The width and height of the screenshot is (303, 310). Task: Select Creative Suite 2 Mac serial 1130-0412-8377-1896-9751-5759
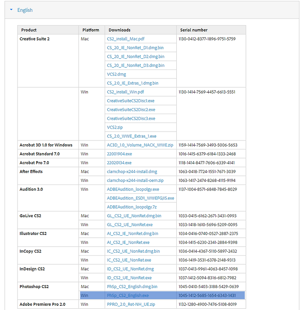[x=207, y=39]
